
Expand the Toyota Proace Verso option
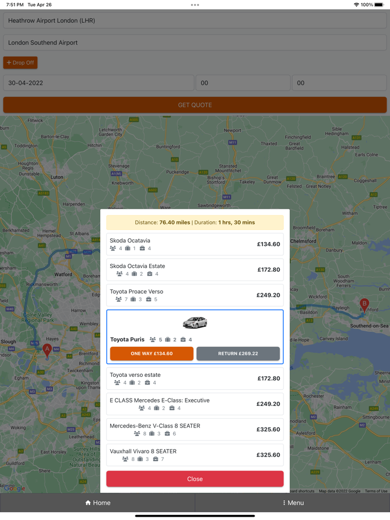tap(195, 295)
